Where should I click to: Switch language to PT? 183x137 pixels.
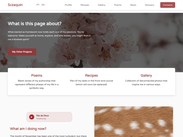tap(38, 5)
